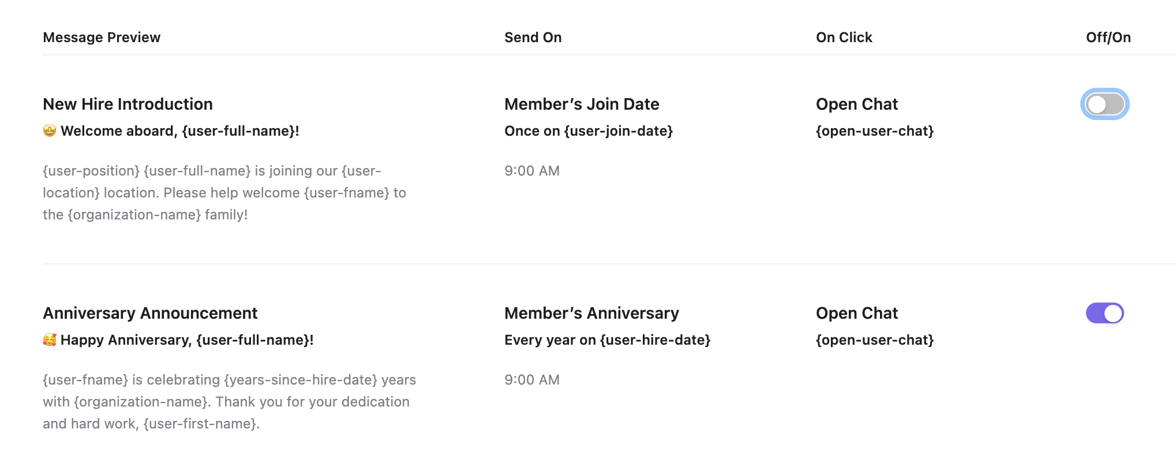Click the 'Every year on {user-hire-date}' text
Screen dimensions: 1176x470
(x=607, y=340)
